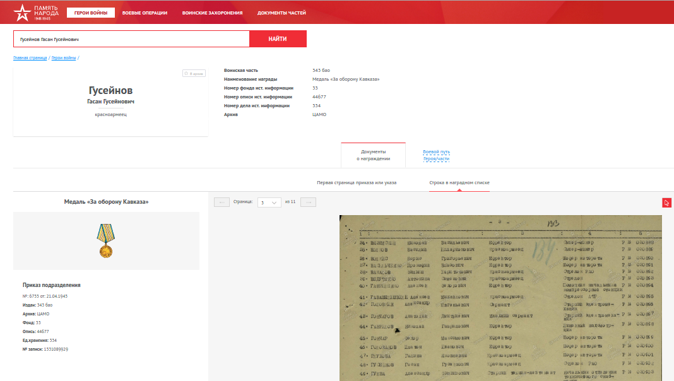Image resolution: width=674 pixels, height=381 pixels.
Task: Select 'Документы о награждении' tab
Action: (373, 155)
